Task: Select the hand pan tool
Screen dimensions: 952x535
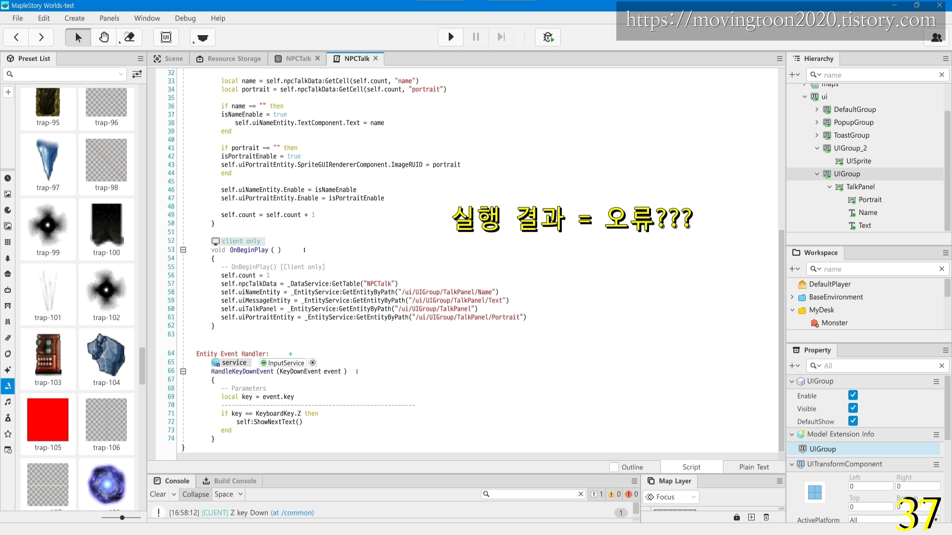Action: point(104,37)
